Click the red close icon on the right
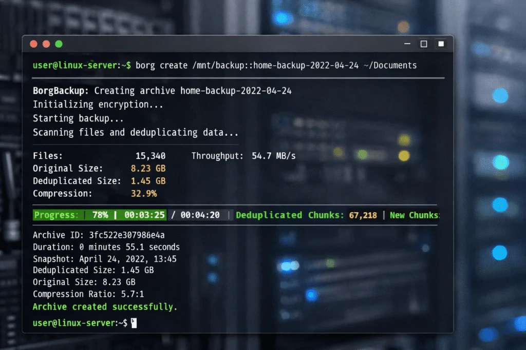The height and width of the screenshot is (350, 526). (x=441, y=44)
